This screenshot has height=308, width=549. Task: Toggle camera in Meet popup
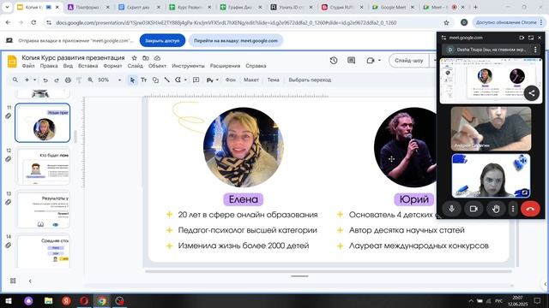[x=474, y=209]
